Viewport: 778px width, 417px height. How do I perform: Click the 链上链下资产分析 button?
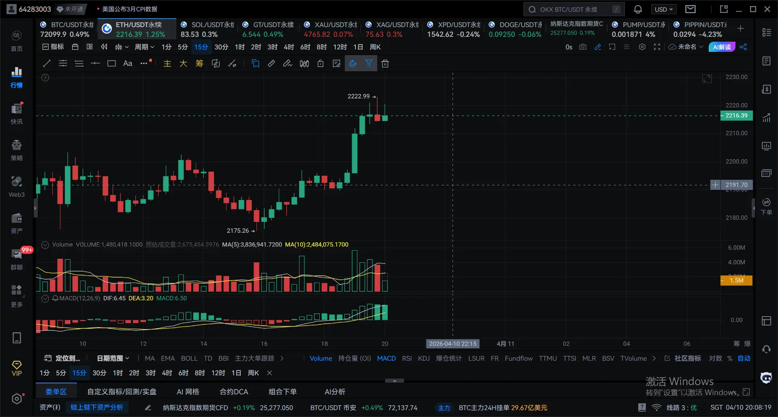click(x=97, y=407)
